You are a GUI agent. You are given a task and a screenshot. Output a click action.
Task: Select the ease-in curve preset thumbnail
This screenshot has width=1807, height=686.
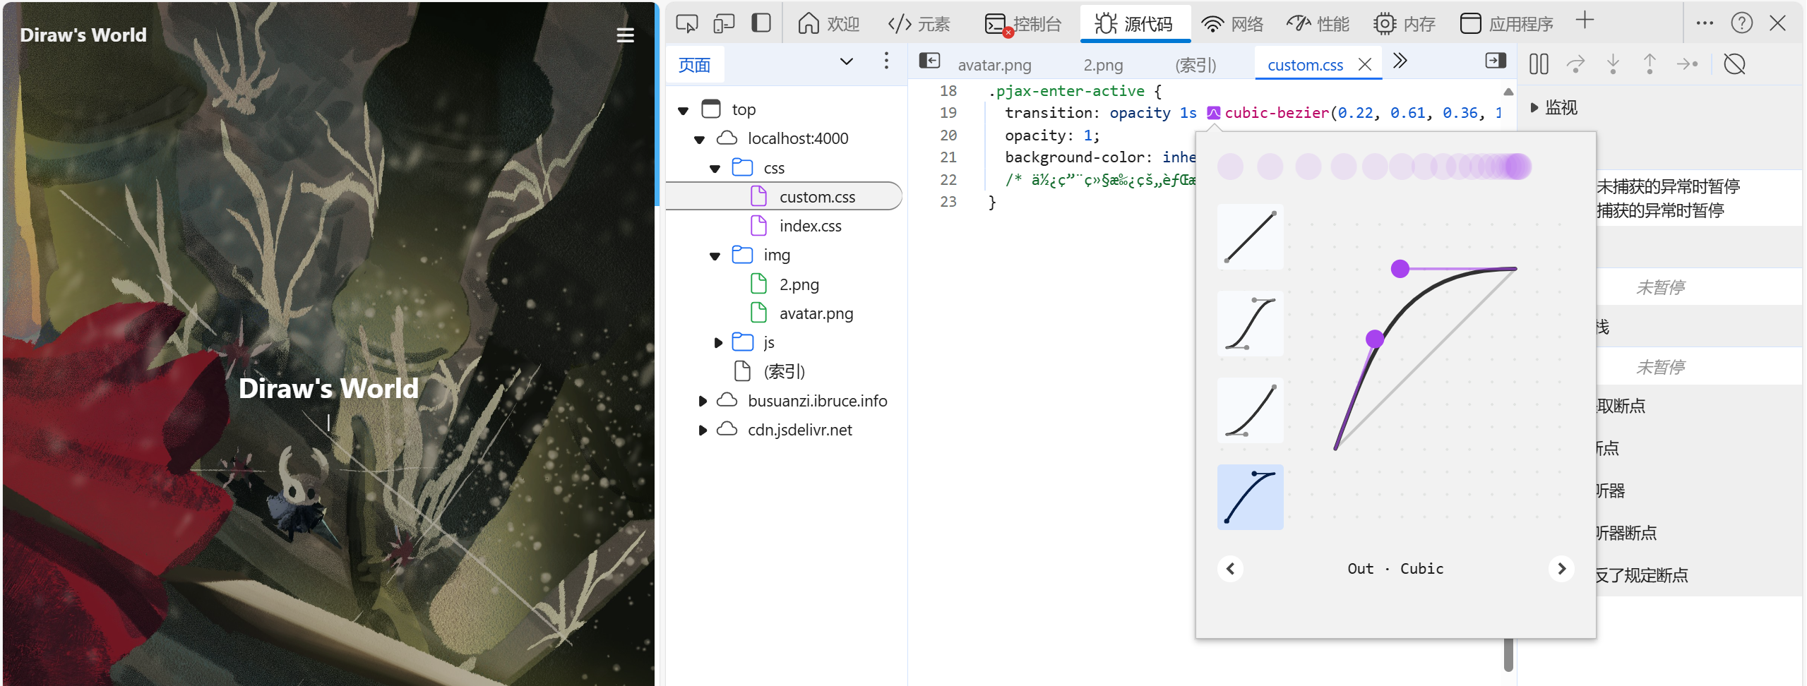tap(1250, 410)
